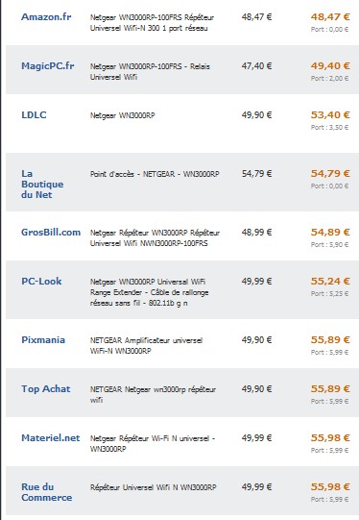This screenshot has width=359, height=520.
Task: Open the Amazon.fr merchant link
Action: [x=46, y=17]
